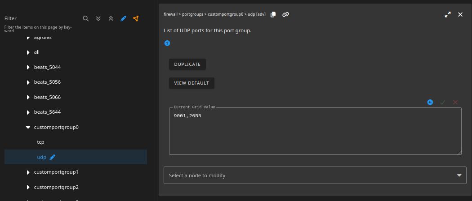Viewport: 472px width, 201px height.
Task: Open the 'Select a node to modify' dropdown
Action: tap(315, 175)
